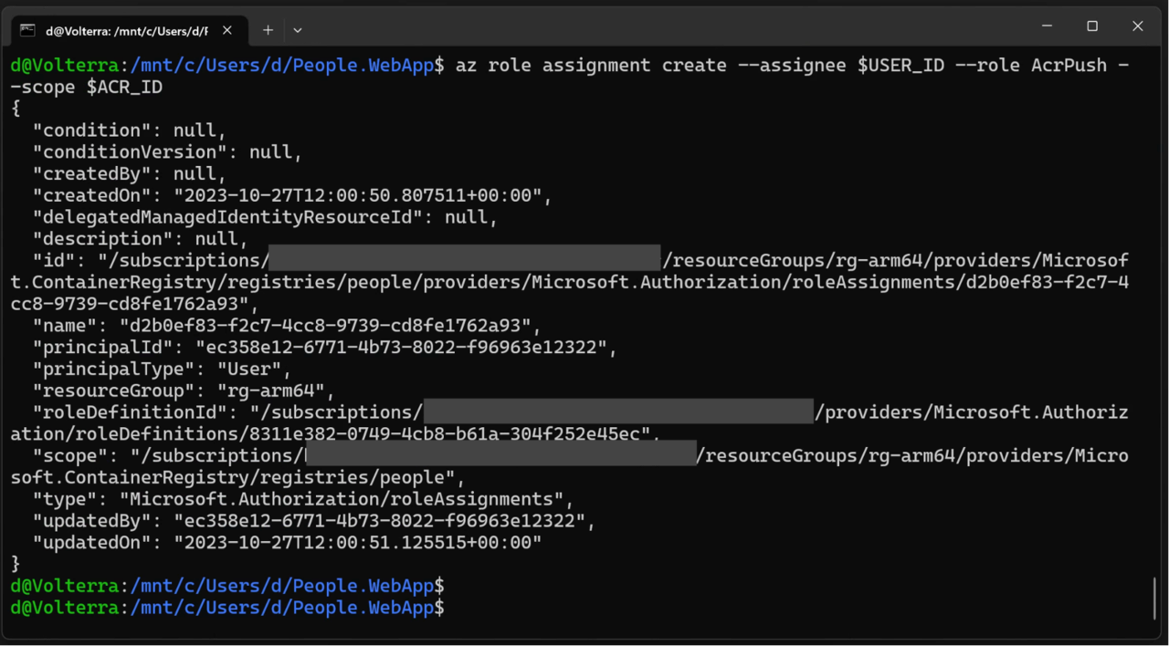Click the principalType User value

click(253, 369)
